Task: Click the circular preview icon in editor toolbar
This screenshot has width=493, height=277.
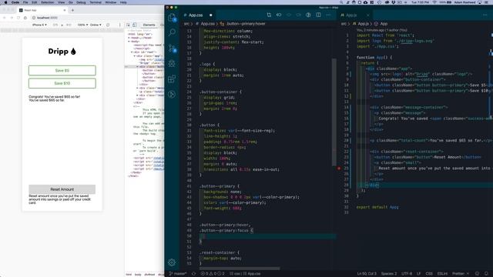Action: click(308, 15)
